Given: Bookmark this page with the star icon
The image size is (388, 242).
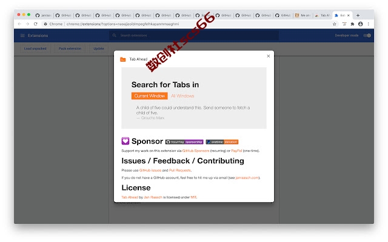Looking at the screenshot, I should pos(334,24).
